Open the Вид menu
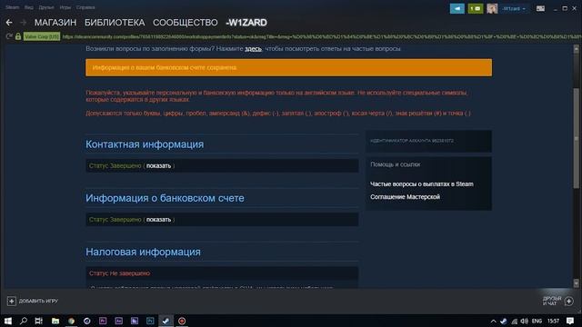This screenshot has width=582, height=327. tap(28, 7)
